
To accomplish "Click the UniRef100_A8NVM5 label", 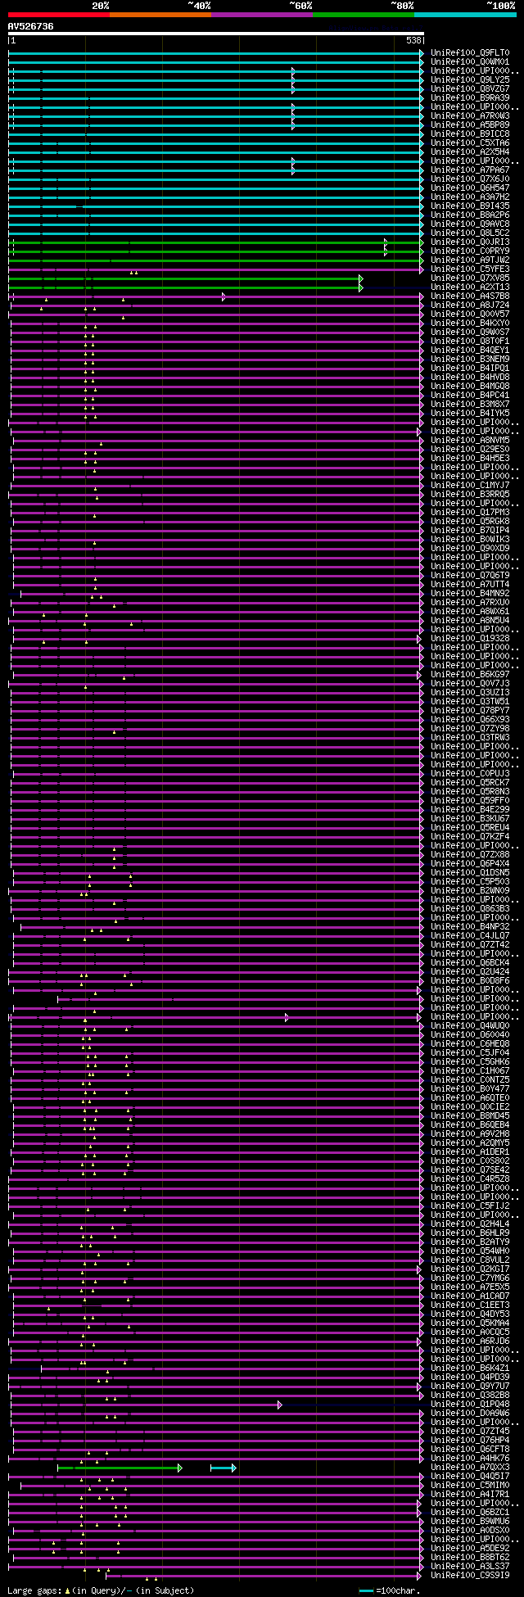I will coord(470,440).
